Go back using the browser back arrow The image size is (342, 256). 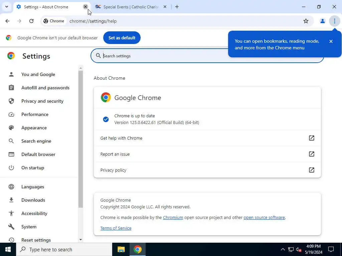[7, 21]
